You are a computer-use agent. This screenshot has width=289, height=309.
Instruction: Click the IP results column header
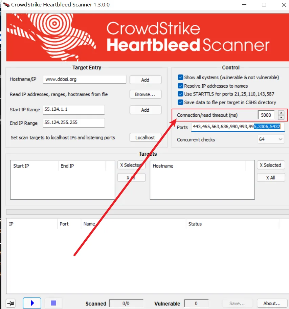click(x=32, y=224)
